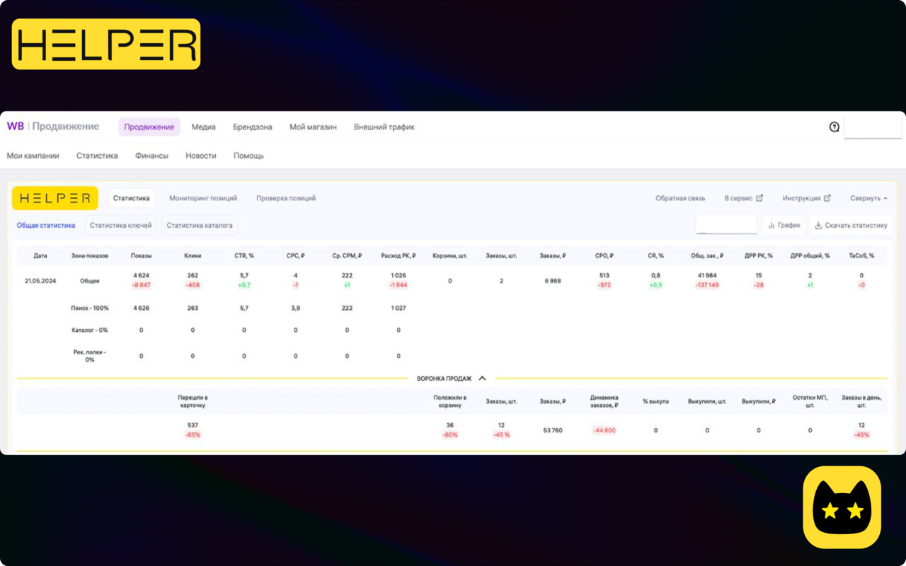The height and width of the screenshot is (566, 906).
Task: Click the Обратная связь link
Action: [x=680, y=198]
